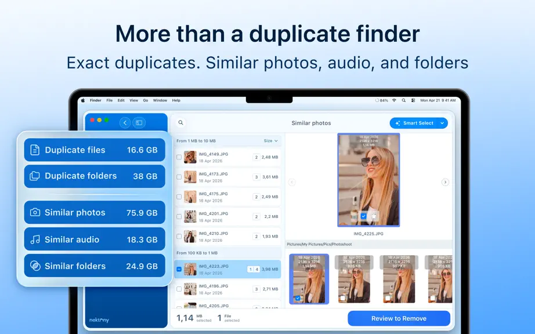Show the next photo with right arrow
This screenshot has width=535, height=334.
pos(445,182)
